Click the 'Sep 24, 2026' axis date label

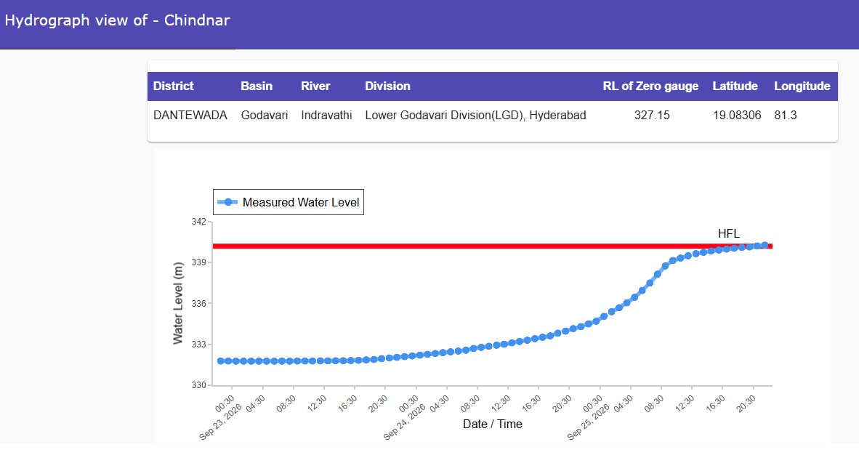404,422
